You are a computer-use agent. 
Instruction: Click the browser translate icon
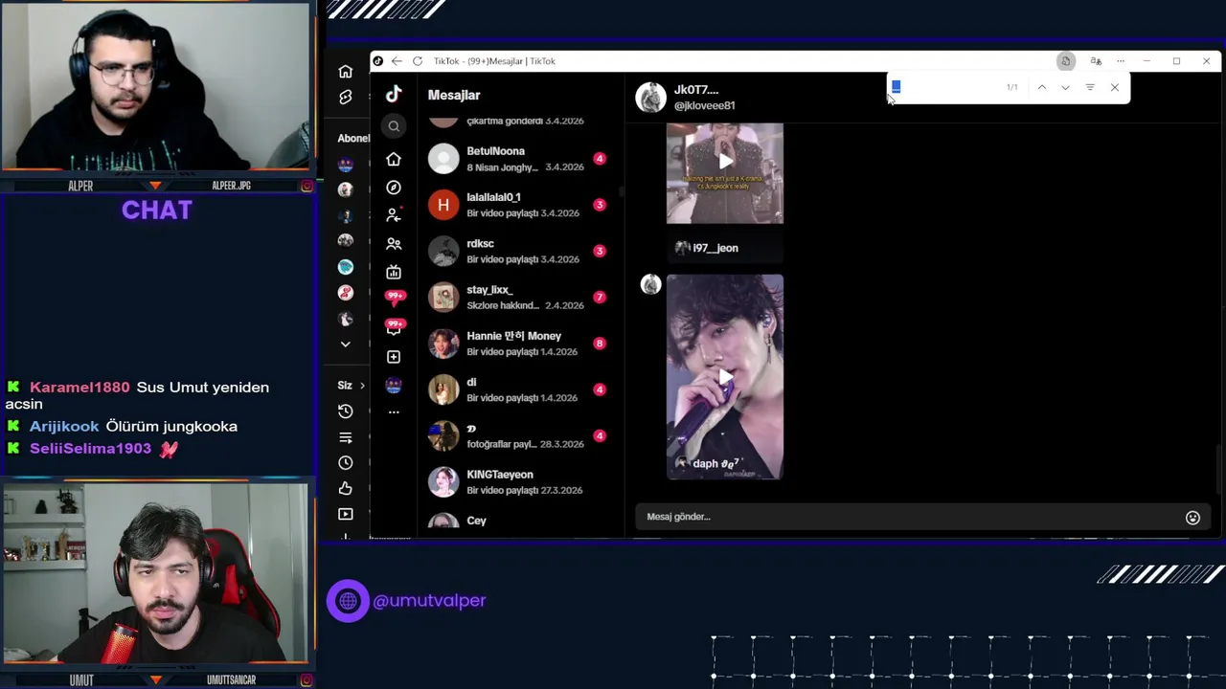pyautogui.click(x=1096, y=61)
